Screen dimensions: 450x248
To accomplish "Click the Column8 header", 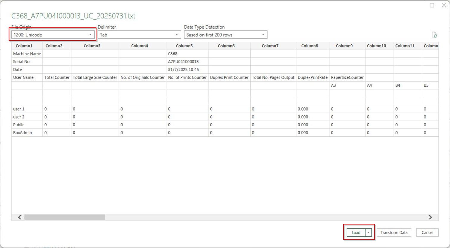I will pos(310,46).
